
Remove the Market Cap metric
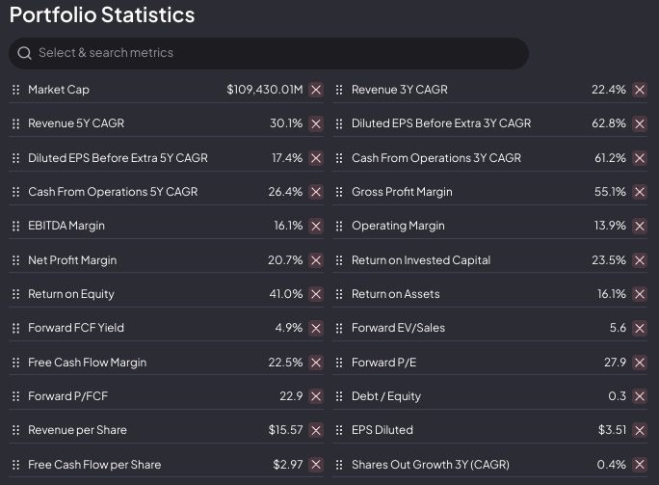click(316, 90)
